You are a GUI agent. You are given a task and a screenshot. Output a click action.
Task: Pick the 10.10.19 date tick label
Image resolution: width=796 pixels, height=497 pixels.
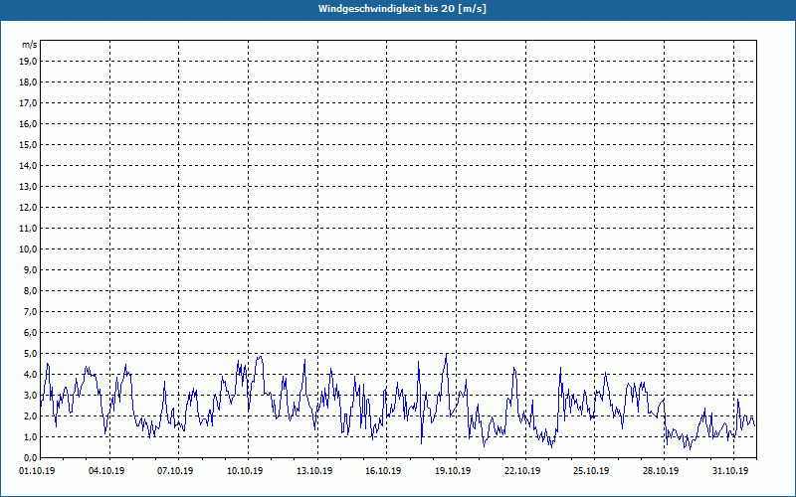coord(245,471)
